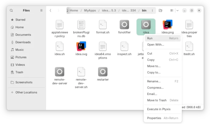Click Rename... in the context menu
Screen dimensions: 210x124
pos(154,81)
